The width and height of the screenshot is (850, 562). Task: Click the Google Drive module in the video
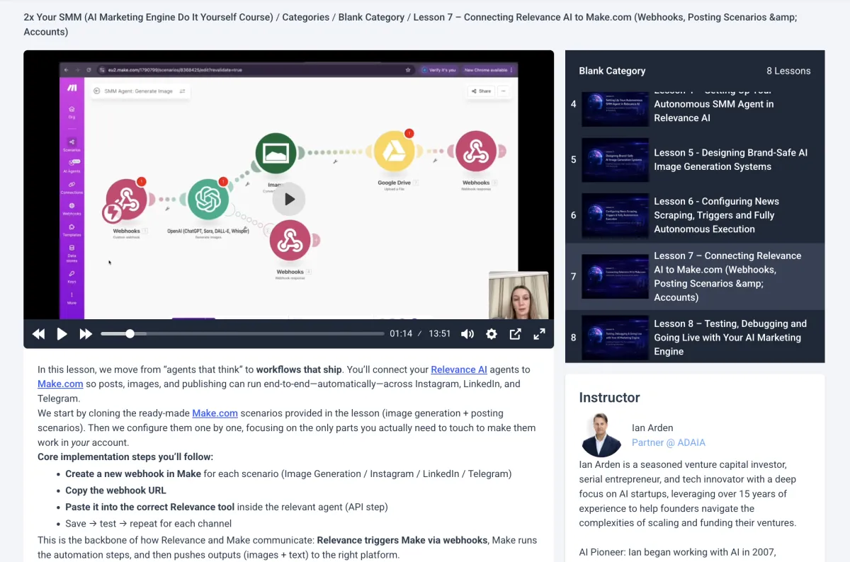coord(394,151)
